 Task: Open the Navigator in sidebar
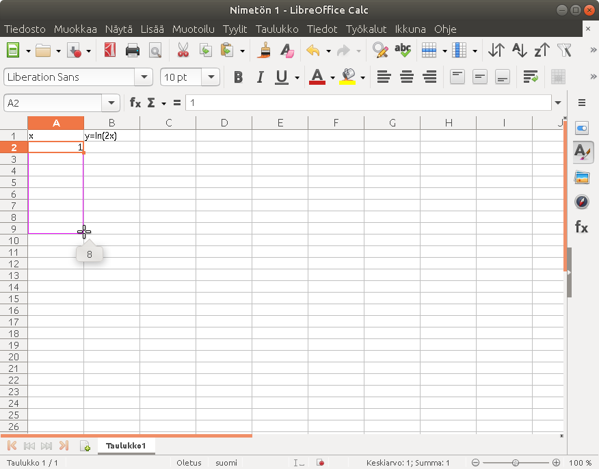click(581, 202)
